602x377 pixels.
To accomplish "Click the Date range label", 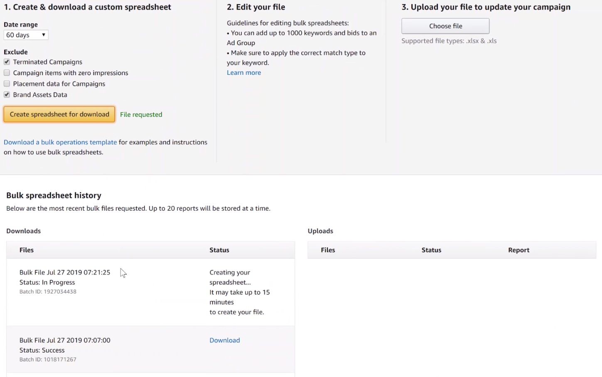I will tap(21, 25).
